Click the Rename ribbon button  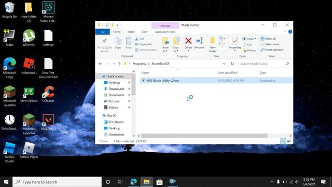tap(199, 43)
